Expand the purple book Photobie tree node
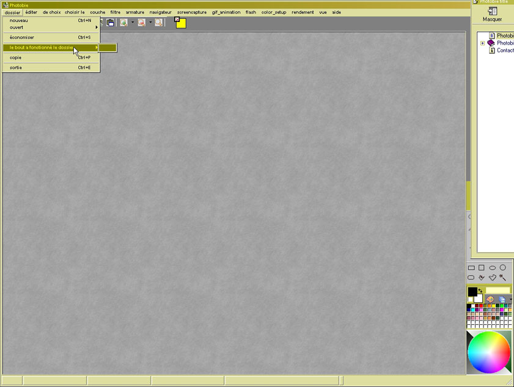514x387 pixels. click(x=483, y=43)
